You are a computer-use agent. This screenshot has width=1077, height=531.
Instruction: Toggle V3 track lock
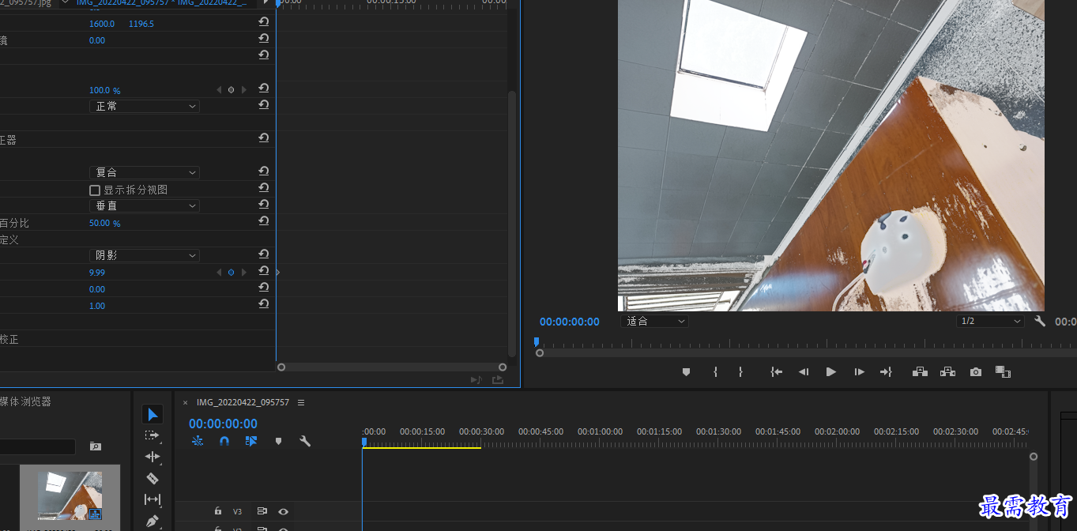coord(218,511)
